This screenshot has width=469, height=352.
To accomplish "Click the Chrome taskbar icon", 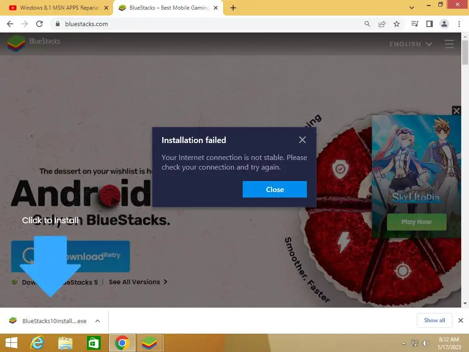I will [x=122, y=343].
